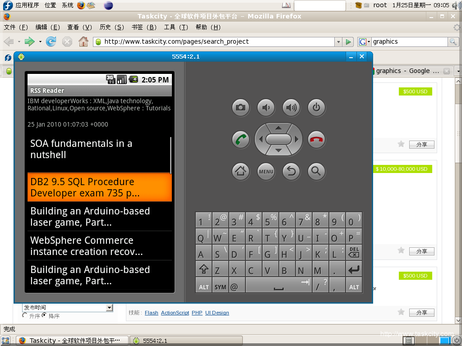Viewport: 462px width, 346px height.
Task: Open the address bar history dropdown
Action: pos(338,41)
